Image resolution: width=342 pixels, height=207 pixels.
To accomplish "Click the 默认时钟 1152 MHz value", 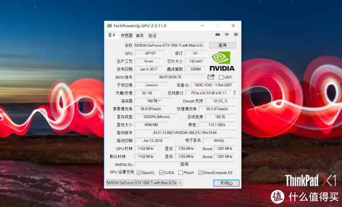I will 145,156.
